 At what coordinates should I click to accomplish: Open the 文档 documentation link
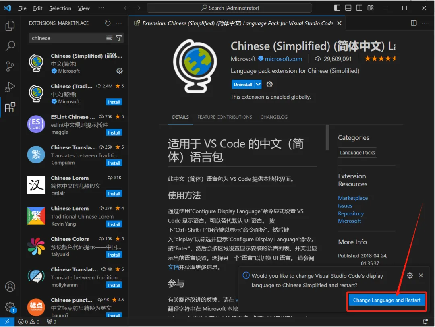173,267
